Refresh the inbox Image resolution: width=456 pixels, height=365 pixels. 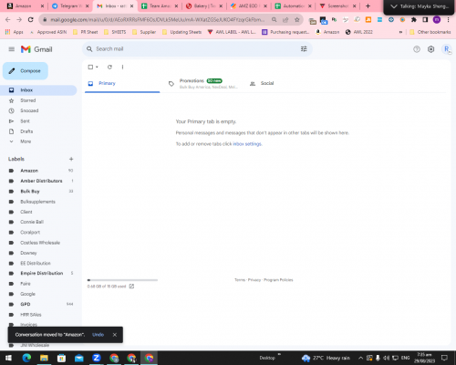pyautogui.click(x=109, y=67)
